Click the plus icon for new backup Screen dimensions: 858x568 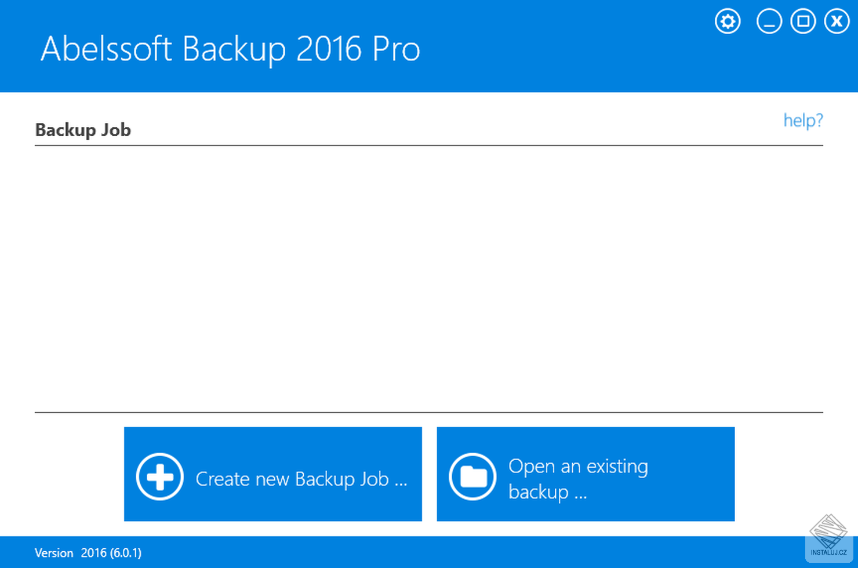coord(160,476)
